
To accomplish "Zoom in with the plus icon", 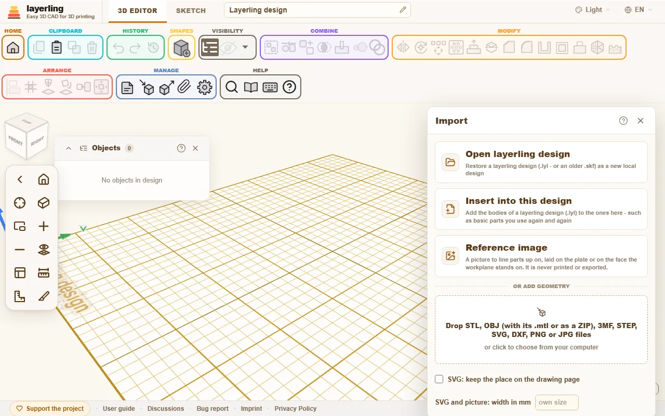I will coord(44,226).
